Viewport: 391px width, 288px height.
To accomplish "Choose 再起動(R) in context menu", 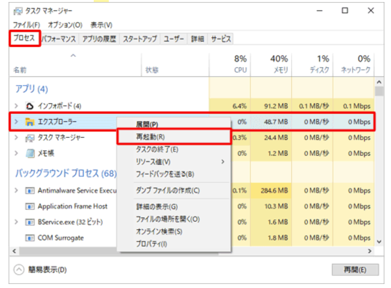I will (x=174, y=136).
